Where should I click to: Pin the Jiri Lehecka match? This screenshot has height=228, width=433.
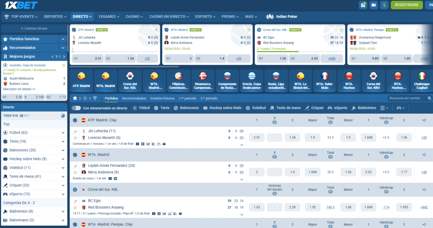[75, 132]
